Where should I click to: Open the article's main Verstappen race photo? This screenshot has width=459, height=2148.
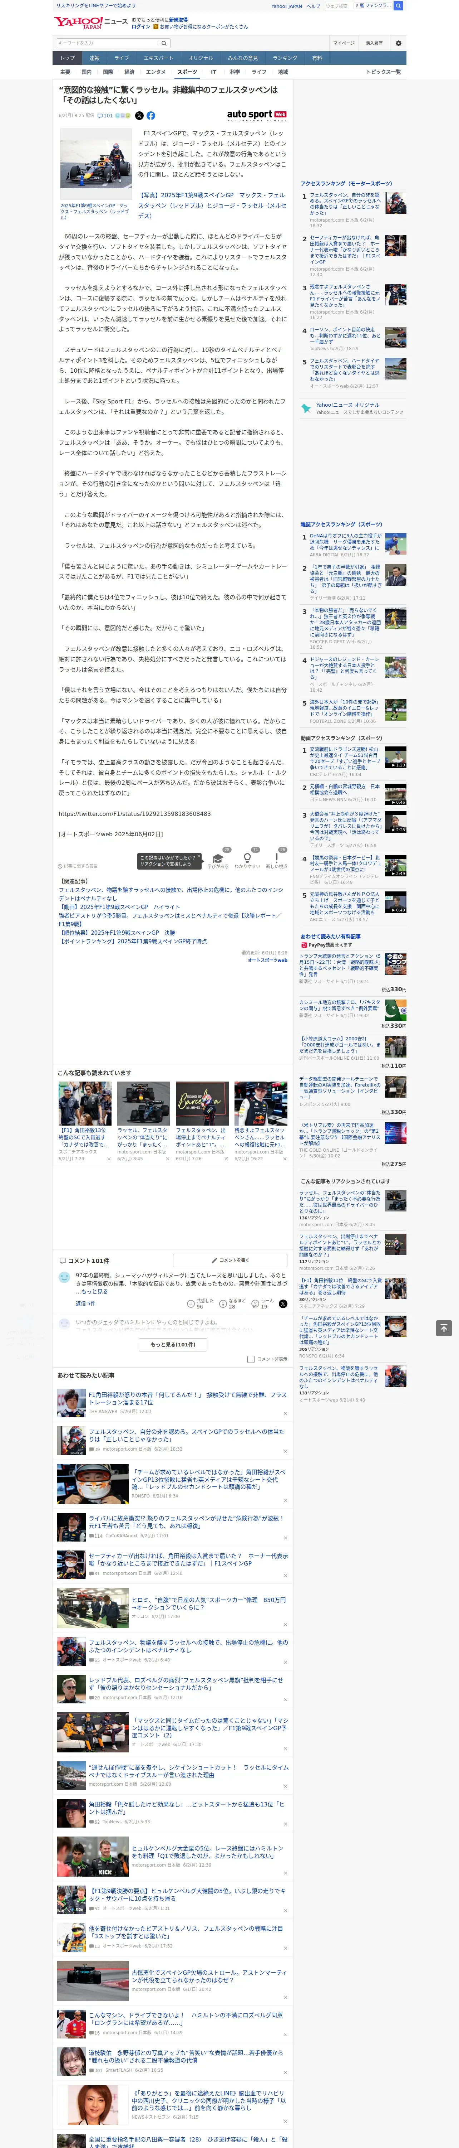point(96,164)
